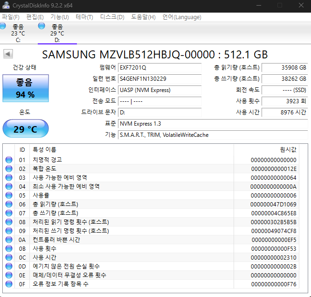Open the 도움말(H) menu
Image resolution: width=311 pixels, height=297 pixels.
pos(143,17)
